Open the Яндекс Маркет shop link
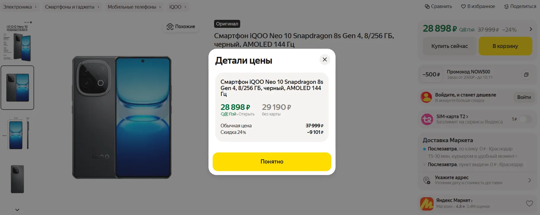This screenshot has width=540, height=215. click(x=454, y=200)
